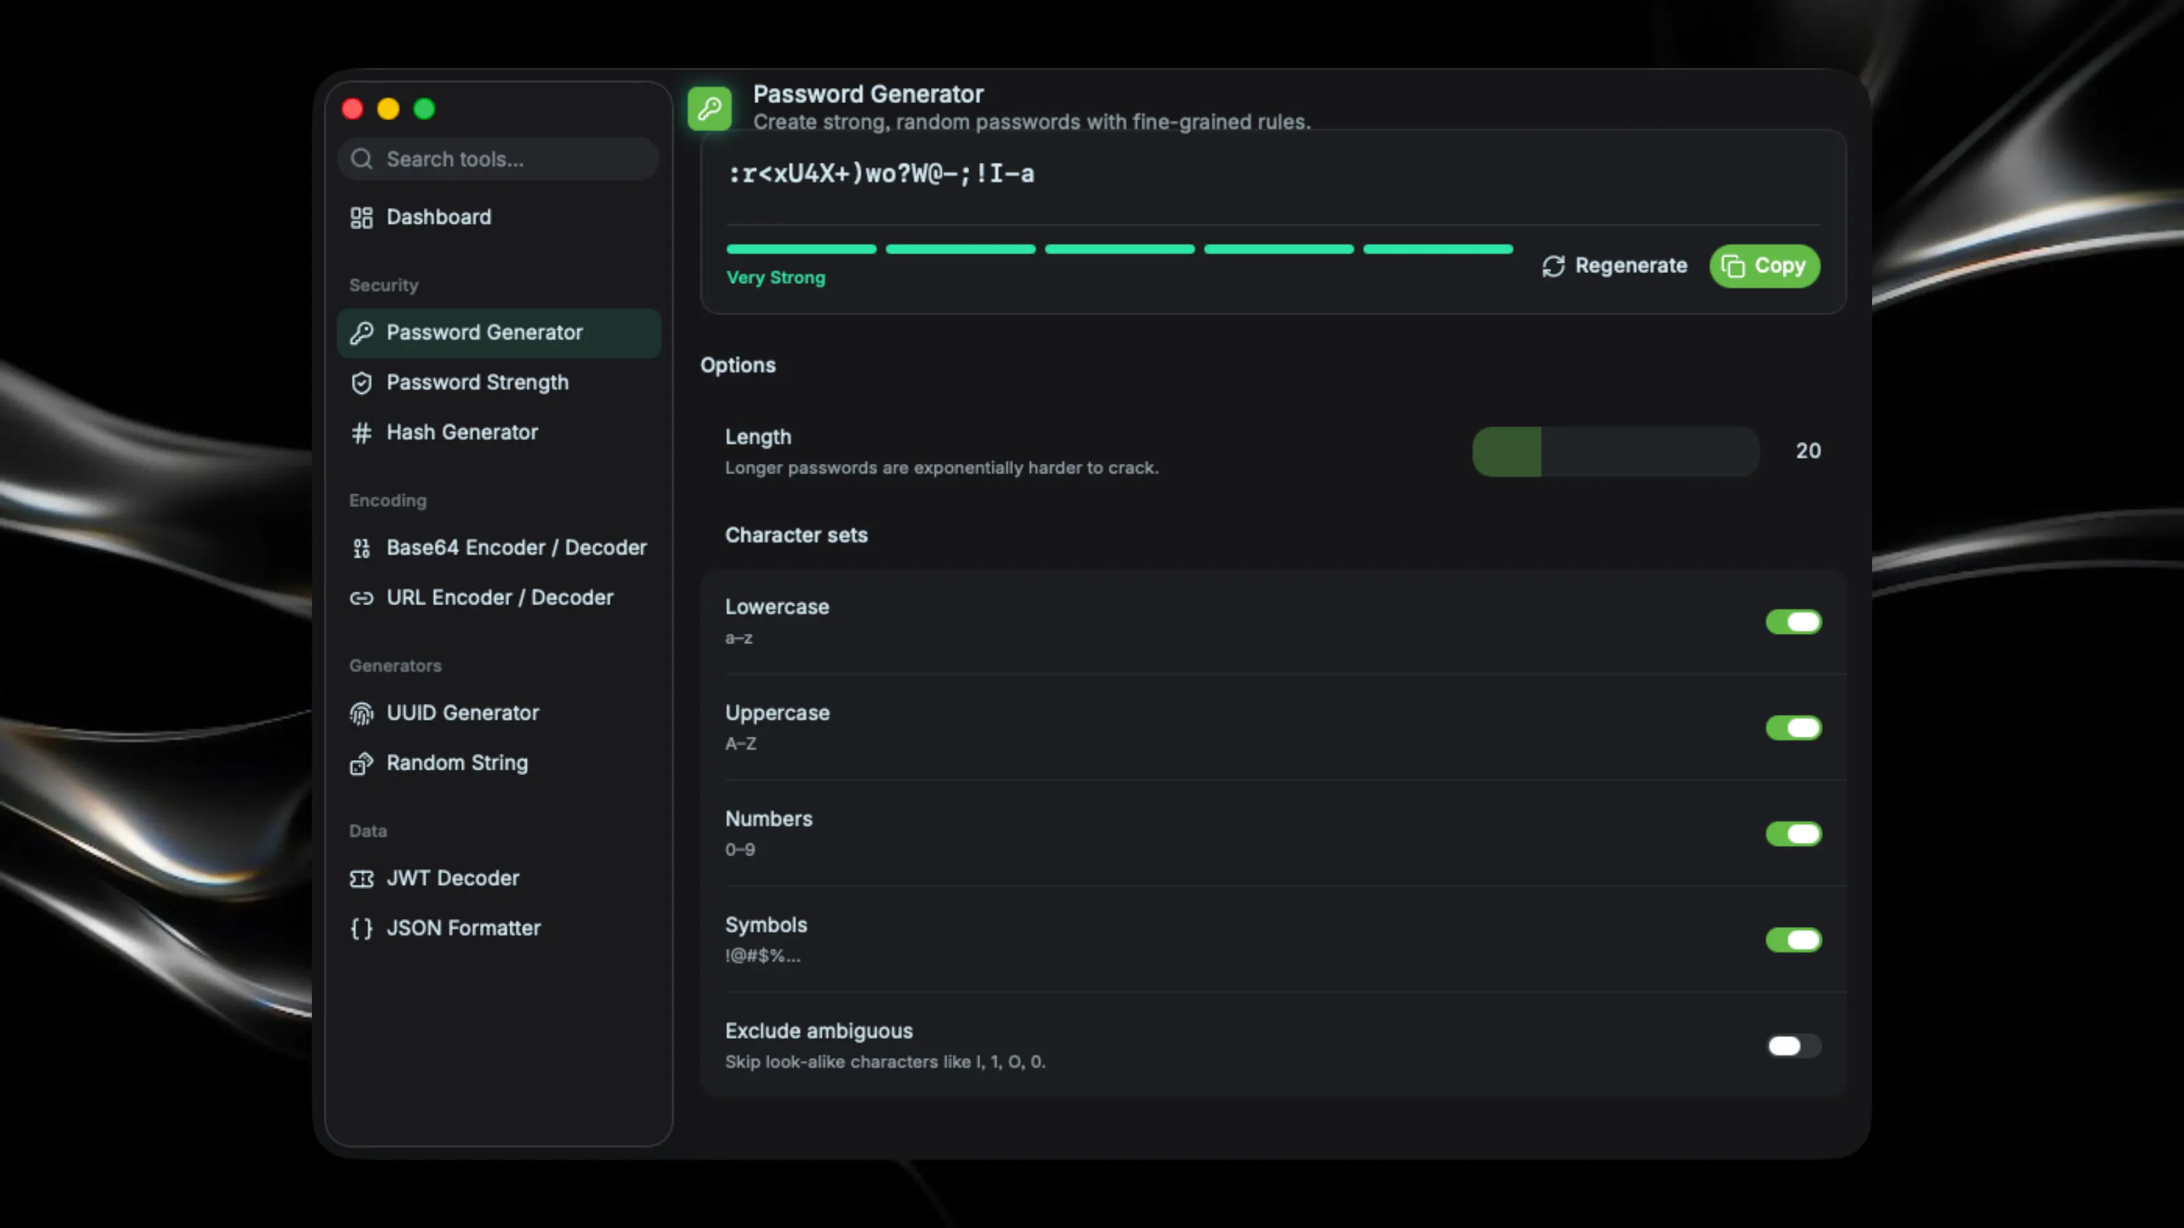Screen dimensions: 2184x1228
Task: Click the password Length slider
Action: click(1616, 452)
